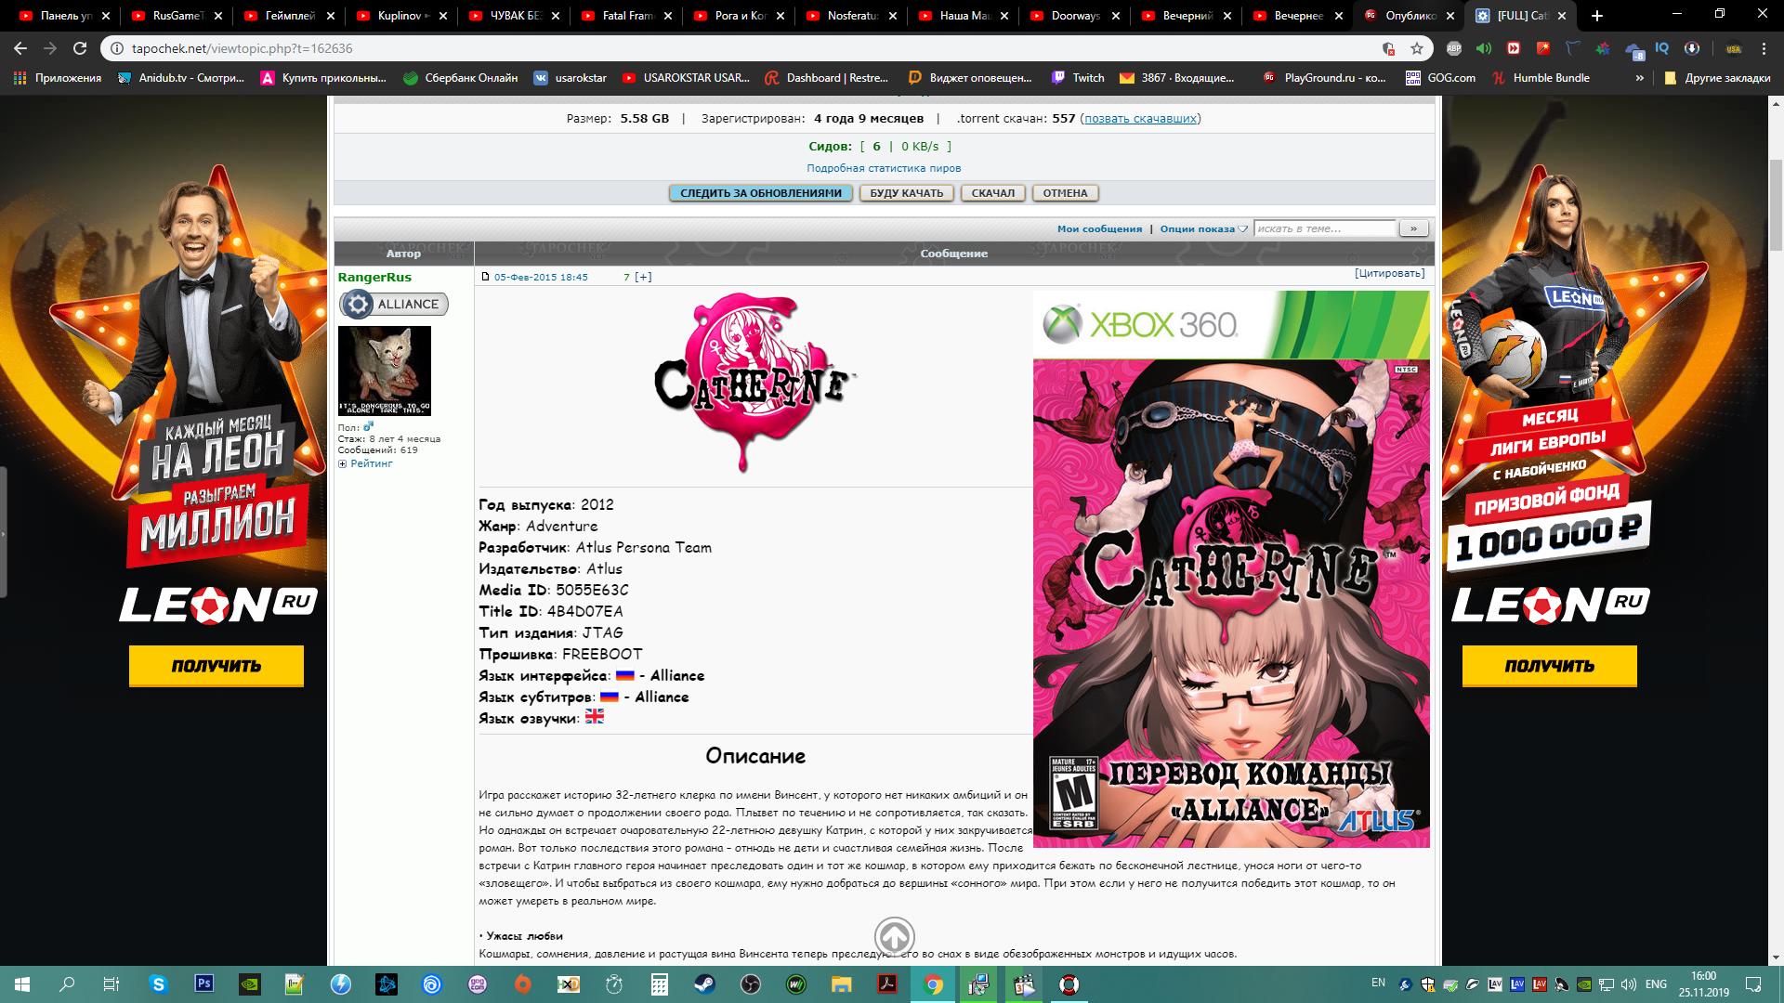Switch to the Doorways tab
The image size is (1784, 1003).
[1073, 16]
